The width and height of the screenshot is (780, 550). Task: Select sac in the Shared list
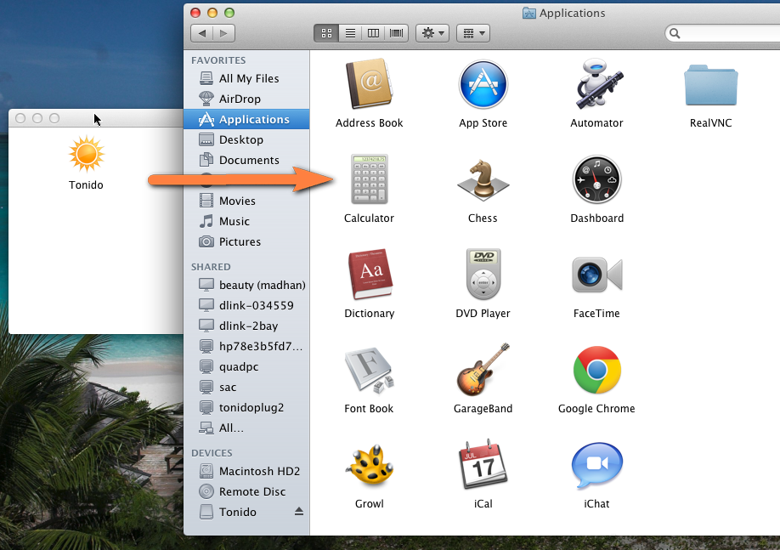[246, 387]
